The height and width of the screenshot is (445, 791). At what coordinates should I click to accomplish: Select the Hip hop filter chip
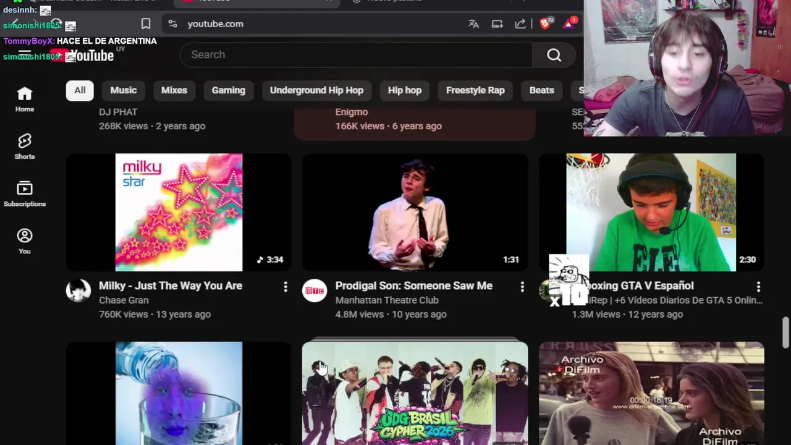[x=405, y=90]
